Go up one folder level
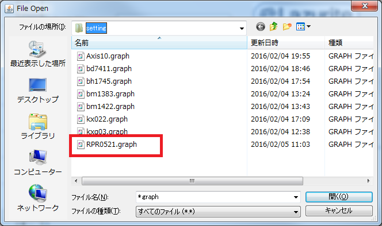The image size is (382, 226). click(274, 26)
